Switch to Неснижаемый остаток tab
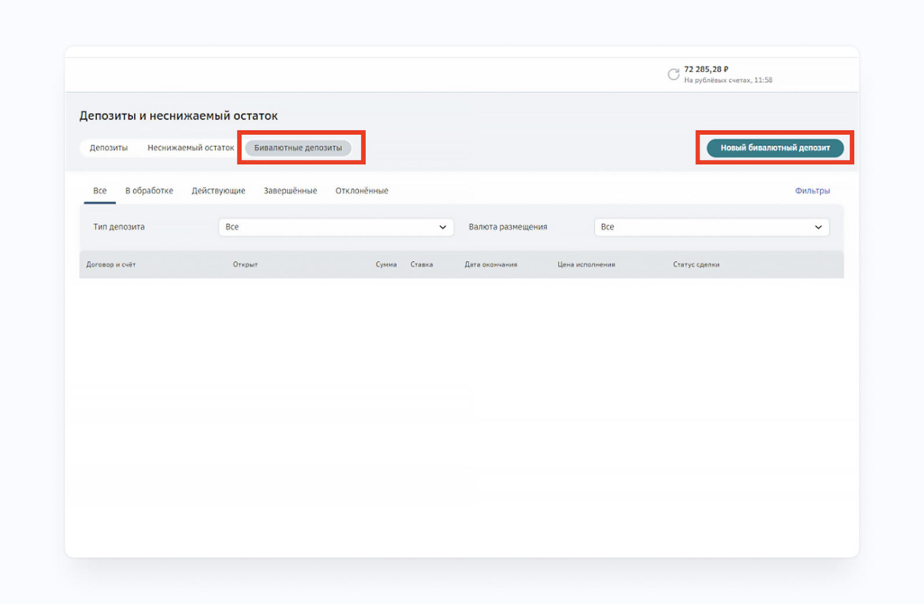 point(190,148)
